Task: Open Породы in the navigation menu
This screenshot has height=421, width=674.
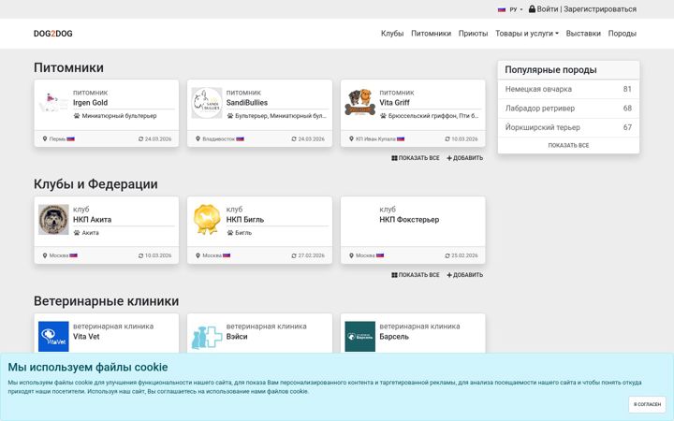Action: [x=622, y=34]
